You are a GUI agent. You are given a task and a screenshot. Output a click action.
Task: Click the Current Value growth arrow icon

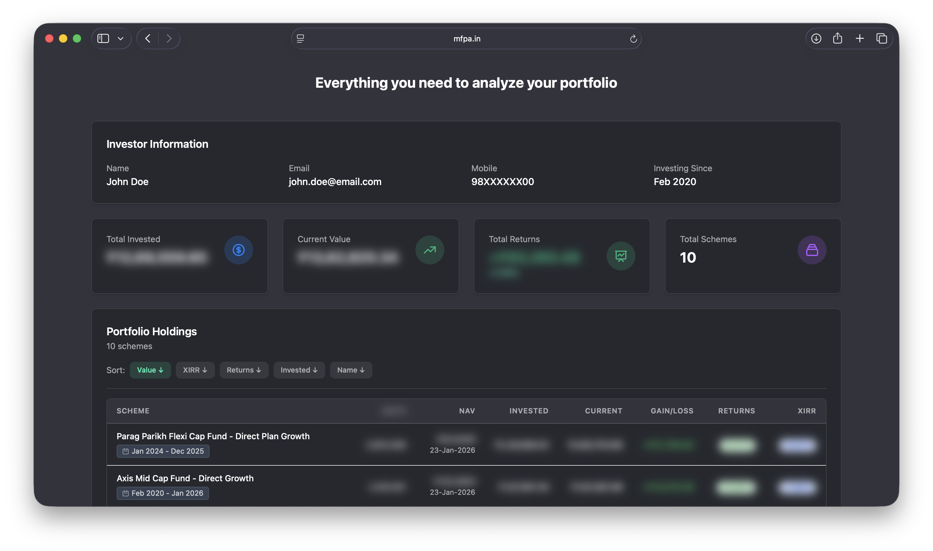click(430, 250)
